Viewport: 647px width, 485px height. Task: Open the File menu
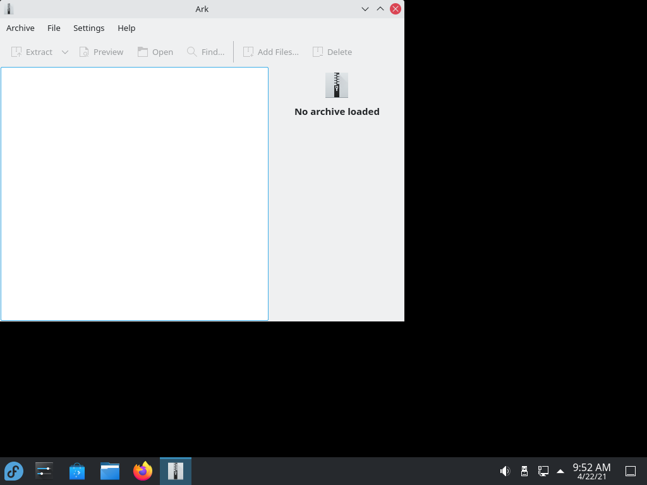pos(54,28)
